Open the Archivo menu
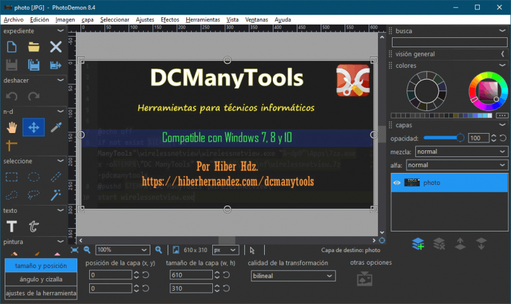Image resolution: width=511 pixels, height=304 pixels. tap(13, 19)
